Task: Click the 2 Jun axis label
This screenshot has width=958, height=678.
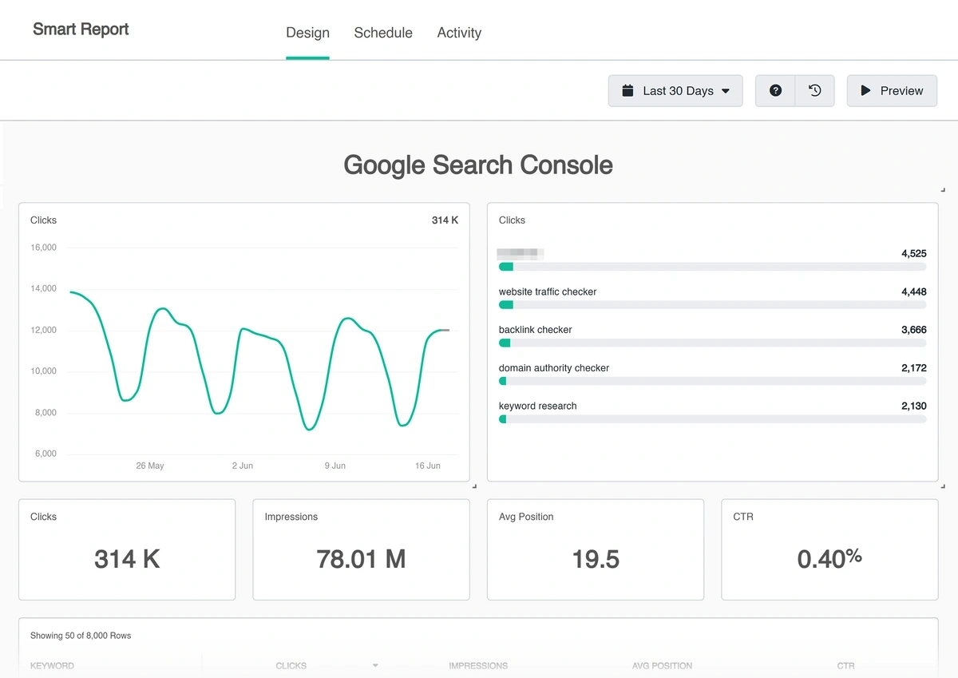Action: 243,466
